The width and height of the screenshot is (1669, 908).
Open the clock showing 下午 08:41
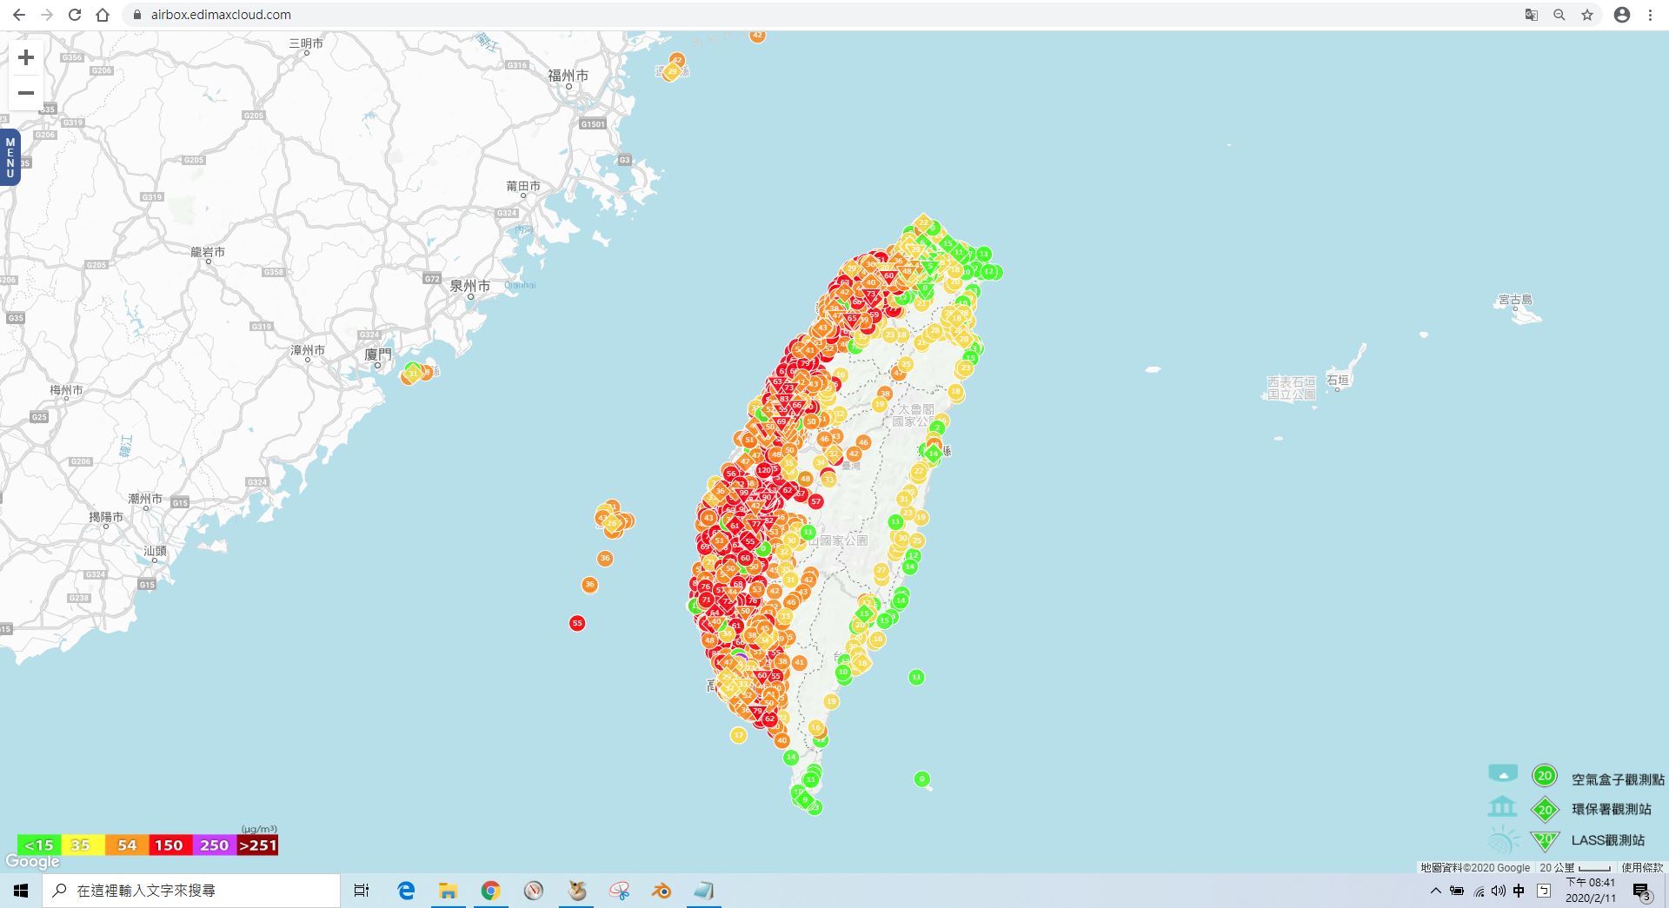pyautogui.click(x=1591, y=891)
